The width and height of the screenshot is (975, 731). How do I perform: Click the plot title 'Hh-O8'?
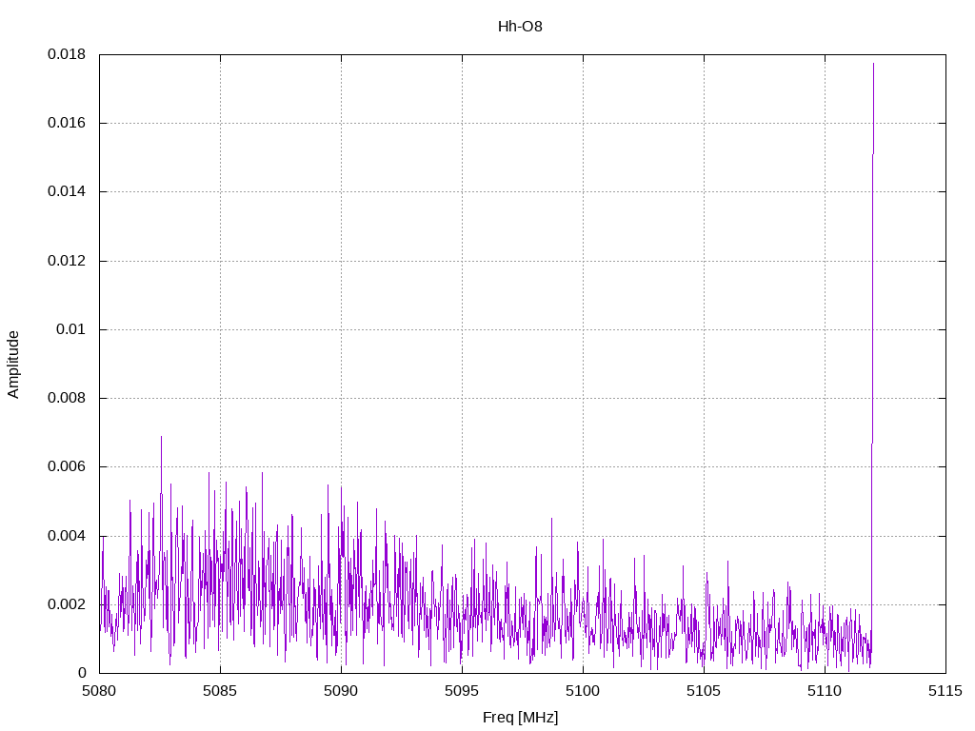520,27
